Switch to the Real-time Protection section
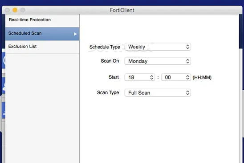The height and width of the screenshot is (163, 244). click(x=42, y=20)
